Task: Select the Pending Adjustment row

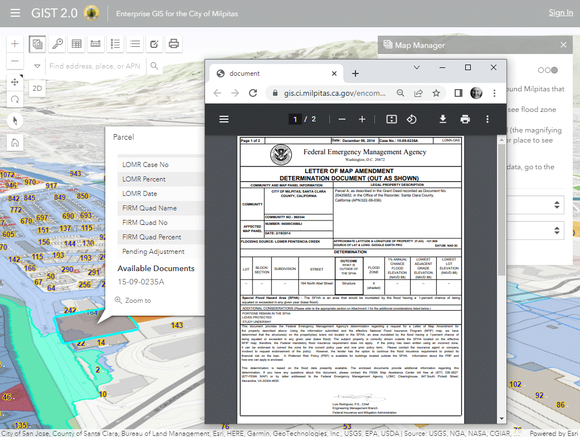Action: (x=161, y=252)
